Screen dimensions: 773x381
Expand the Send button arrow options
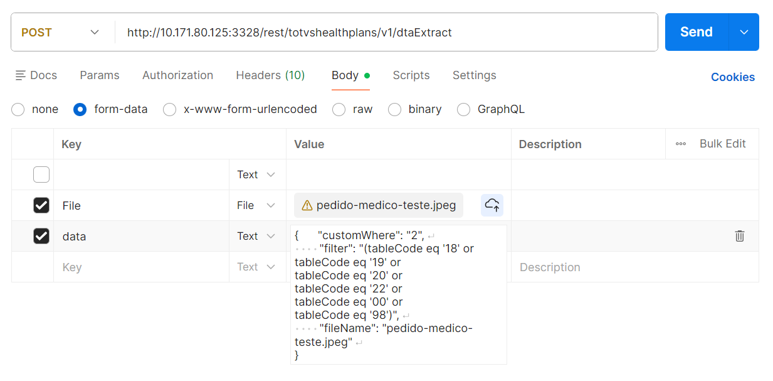click(x=744, y=32)
